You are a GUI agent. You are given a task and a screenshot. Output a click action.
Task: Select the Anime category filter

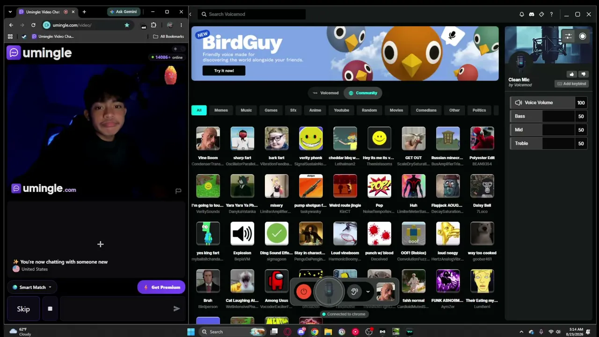315,110
